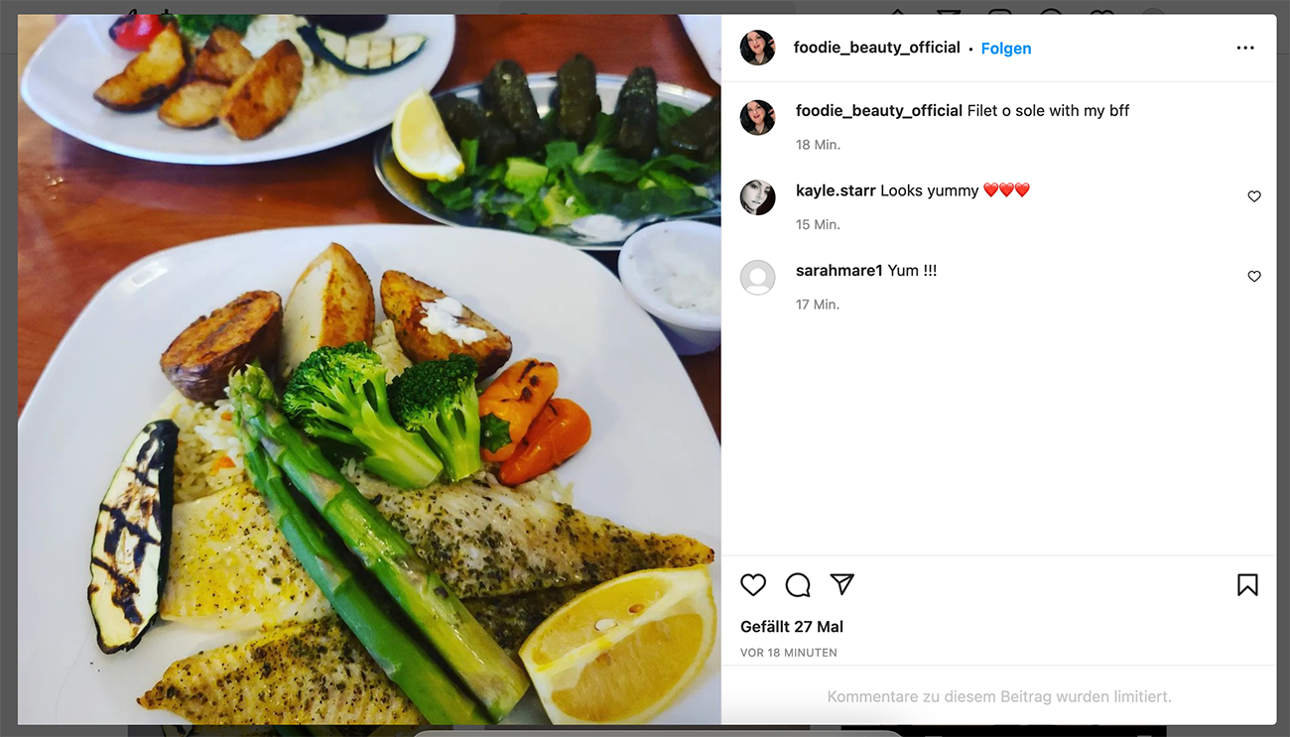Visit kayle.starr username link
Viewport: 1290px width, 737px height.
pos(836,190)
